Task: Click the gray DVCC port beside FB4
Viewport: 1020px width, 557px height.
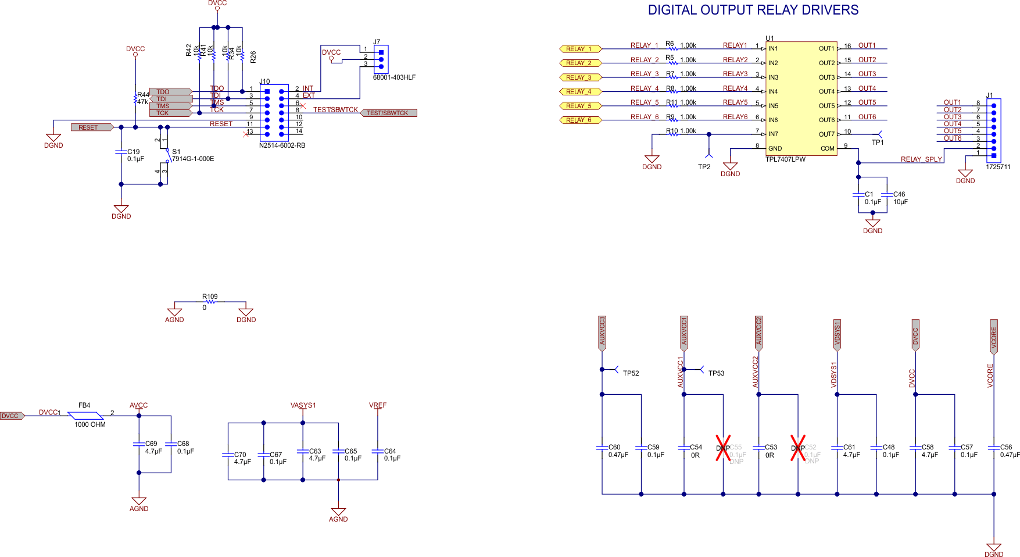Action: coord(12,416)
